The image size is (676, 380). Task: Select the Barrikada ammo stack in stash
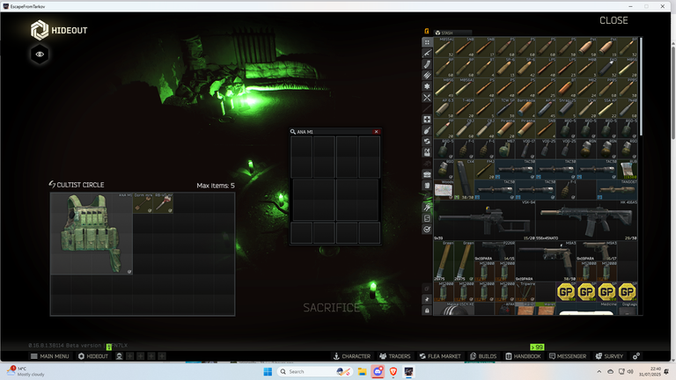point(525,107)
